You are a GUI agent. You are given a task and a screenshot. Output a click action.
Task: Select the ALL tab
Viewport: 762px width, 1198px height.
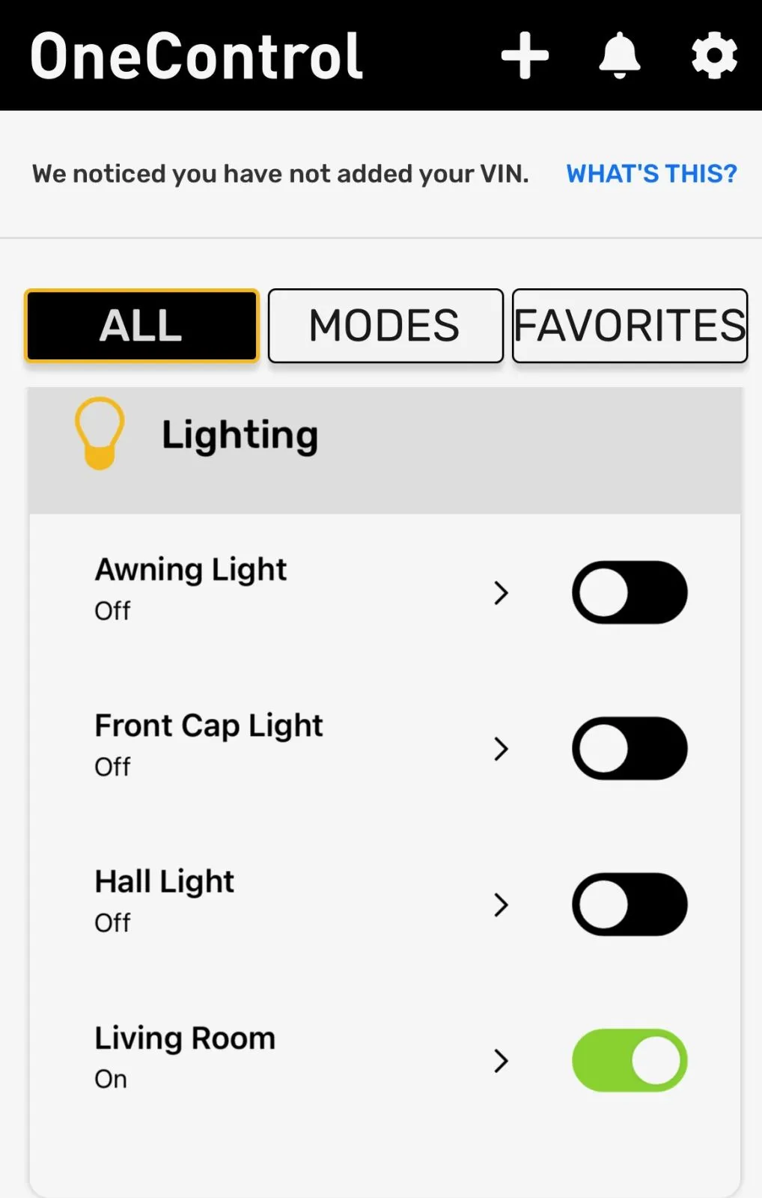click(141, 326)
